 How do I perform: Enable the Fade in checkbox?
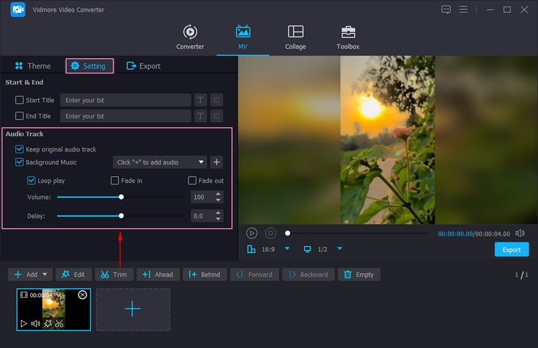click(115, 181)
